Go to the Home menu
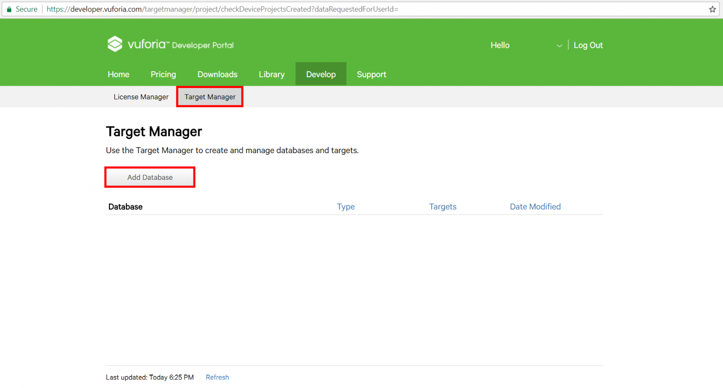 118,75
